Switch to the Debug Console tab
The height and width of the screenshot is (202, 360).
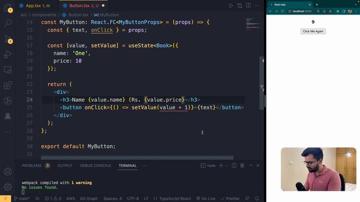(95, 166)
